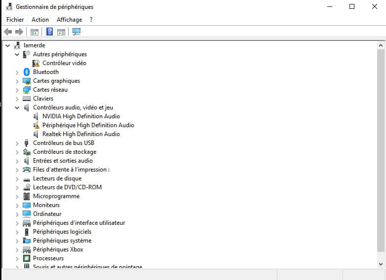Select the Périphériques Xbox label
Screen dimensions: 386x280
point(58,249)
